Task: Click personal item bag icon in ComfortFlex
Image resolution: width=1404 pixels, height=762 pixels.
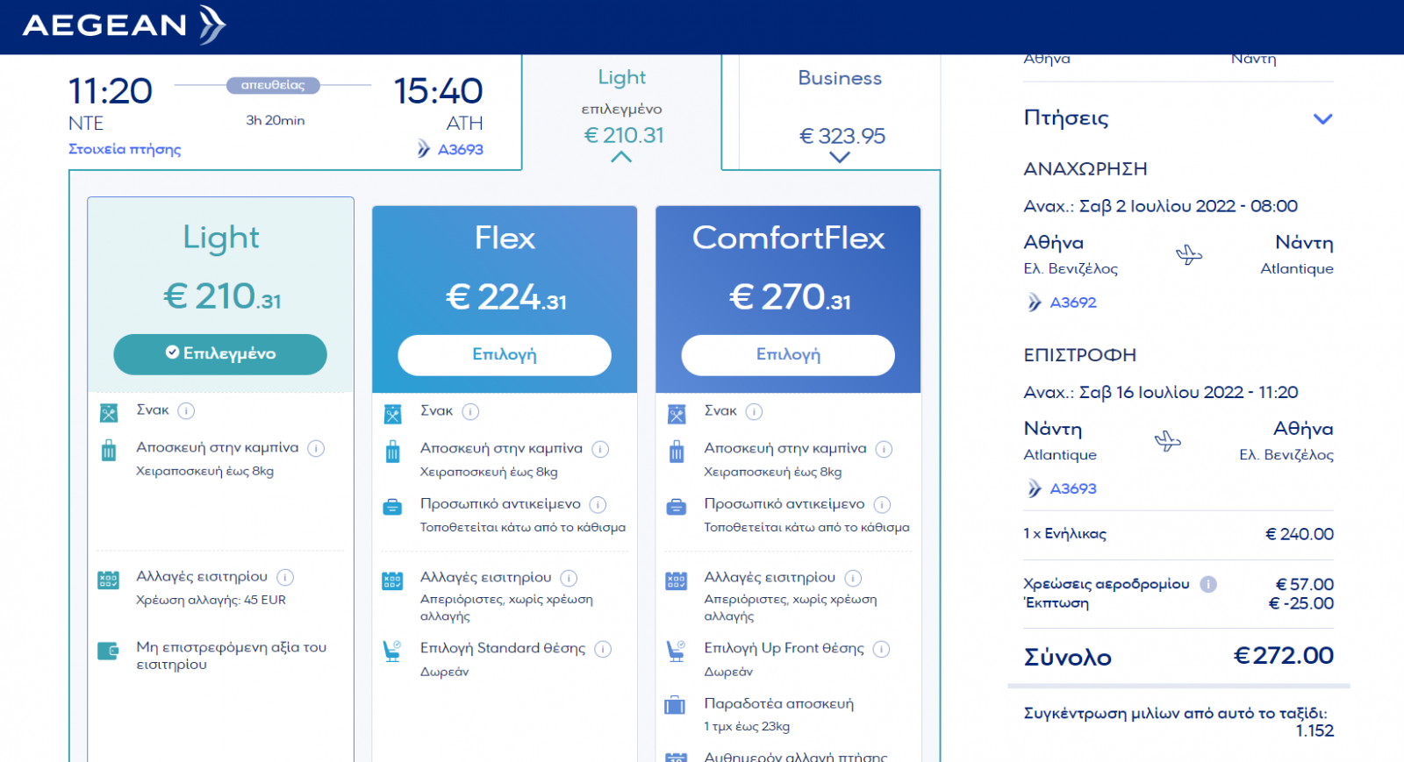Action: coord(677,507)
